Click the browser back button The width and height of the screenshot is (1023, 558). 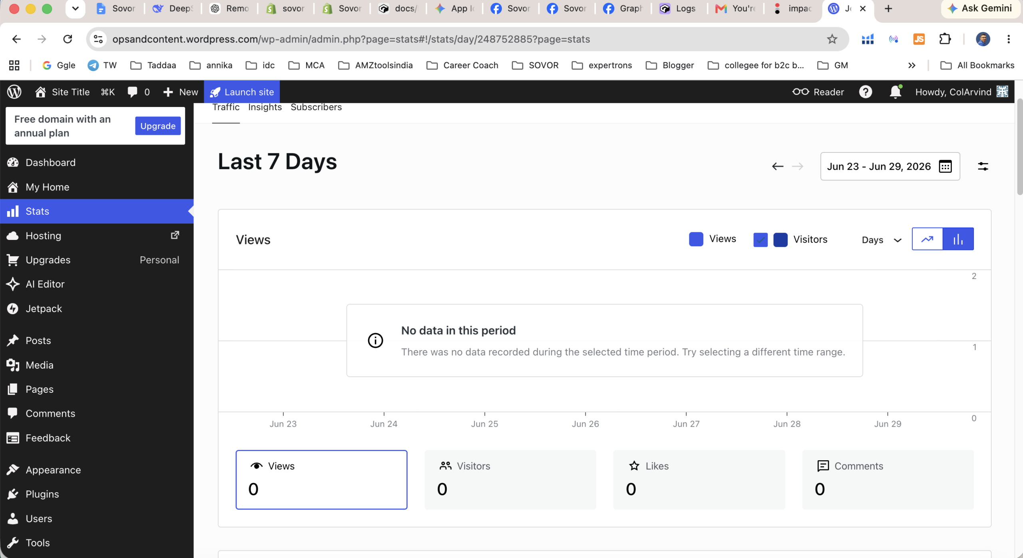click(x=16, y=39)
